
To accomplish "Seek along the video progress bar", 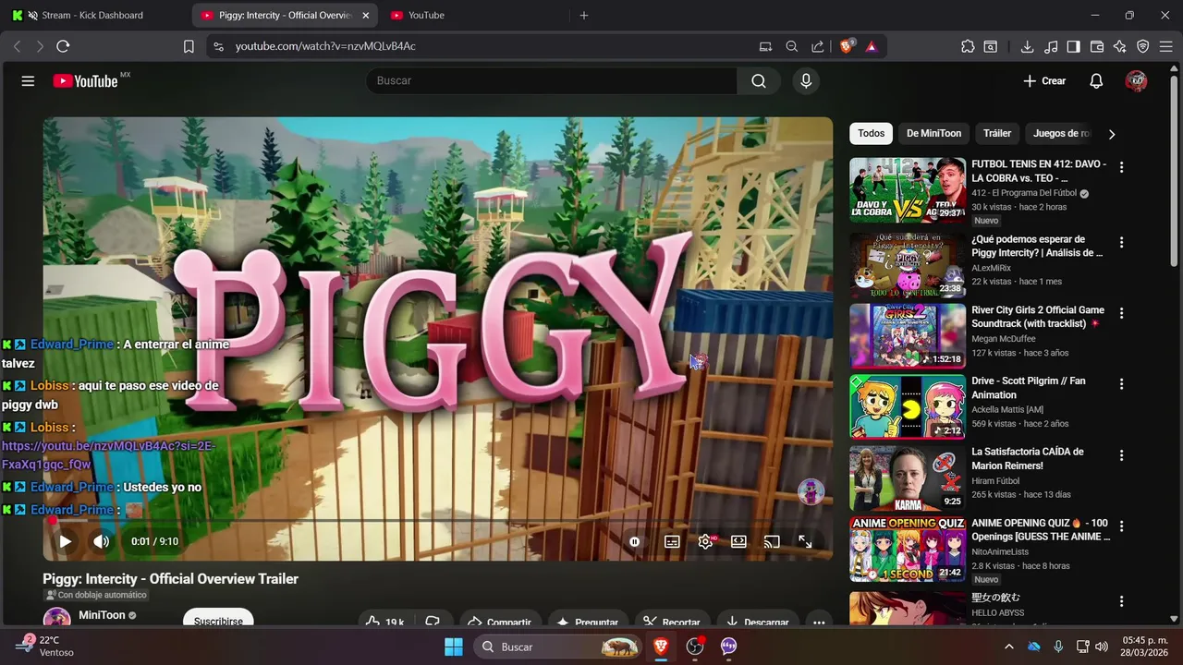I will pyautogui.click(x=437, y=521).
